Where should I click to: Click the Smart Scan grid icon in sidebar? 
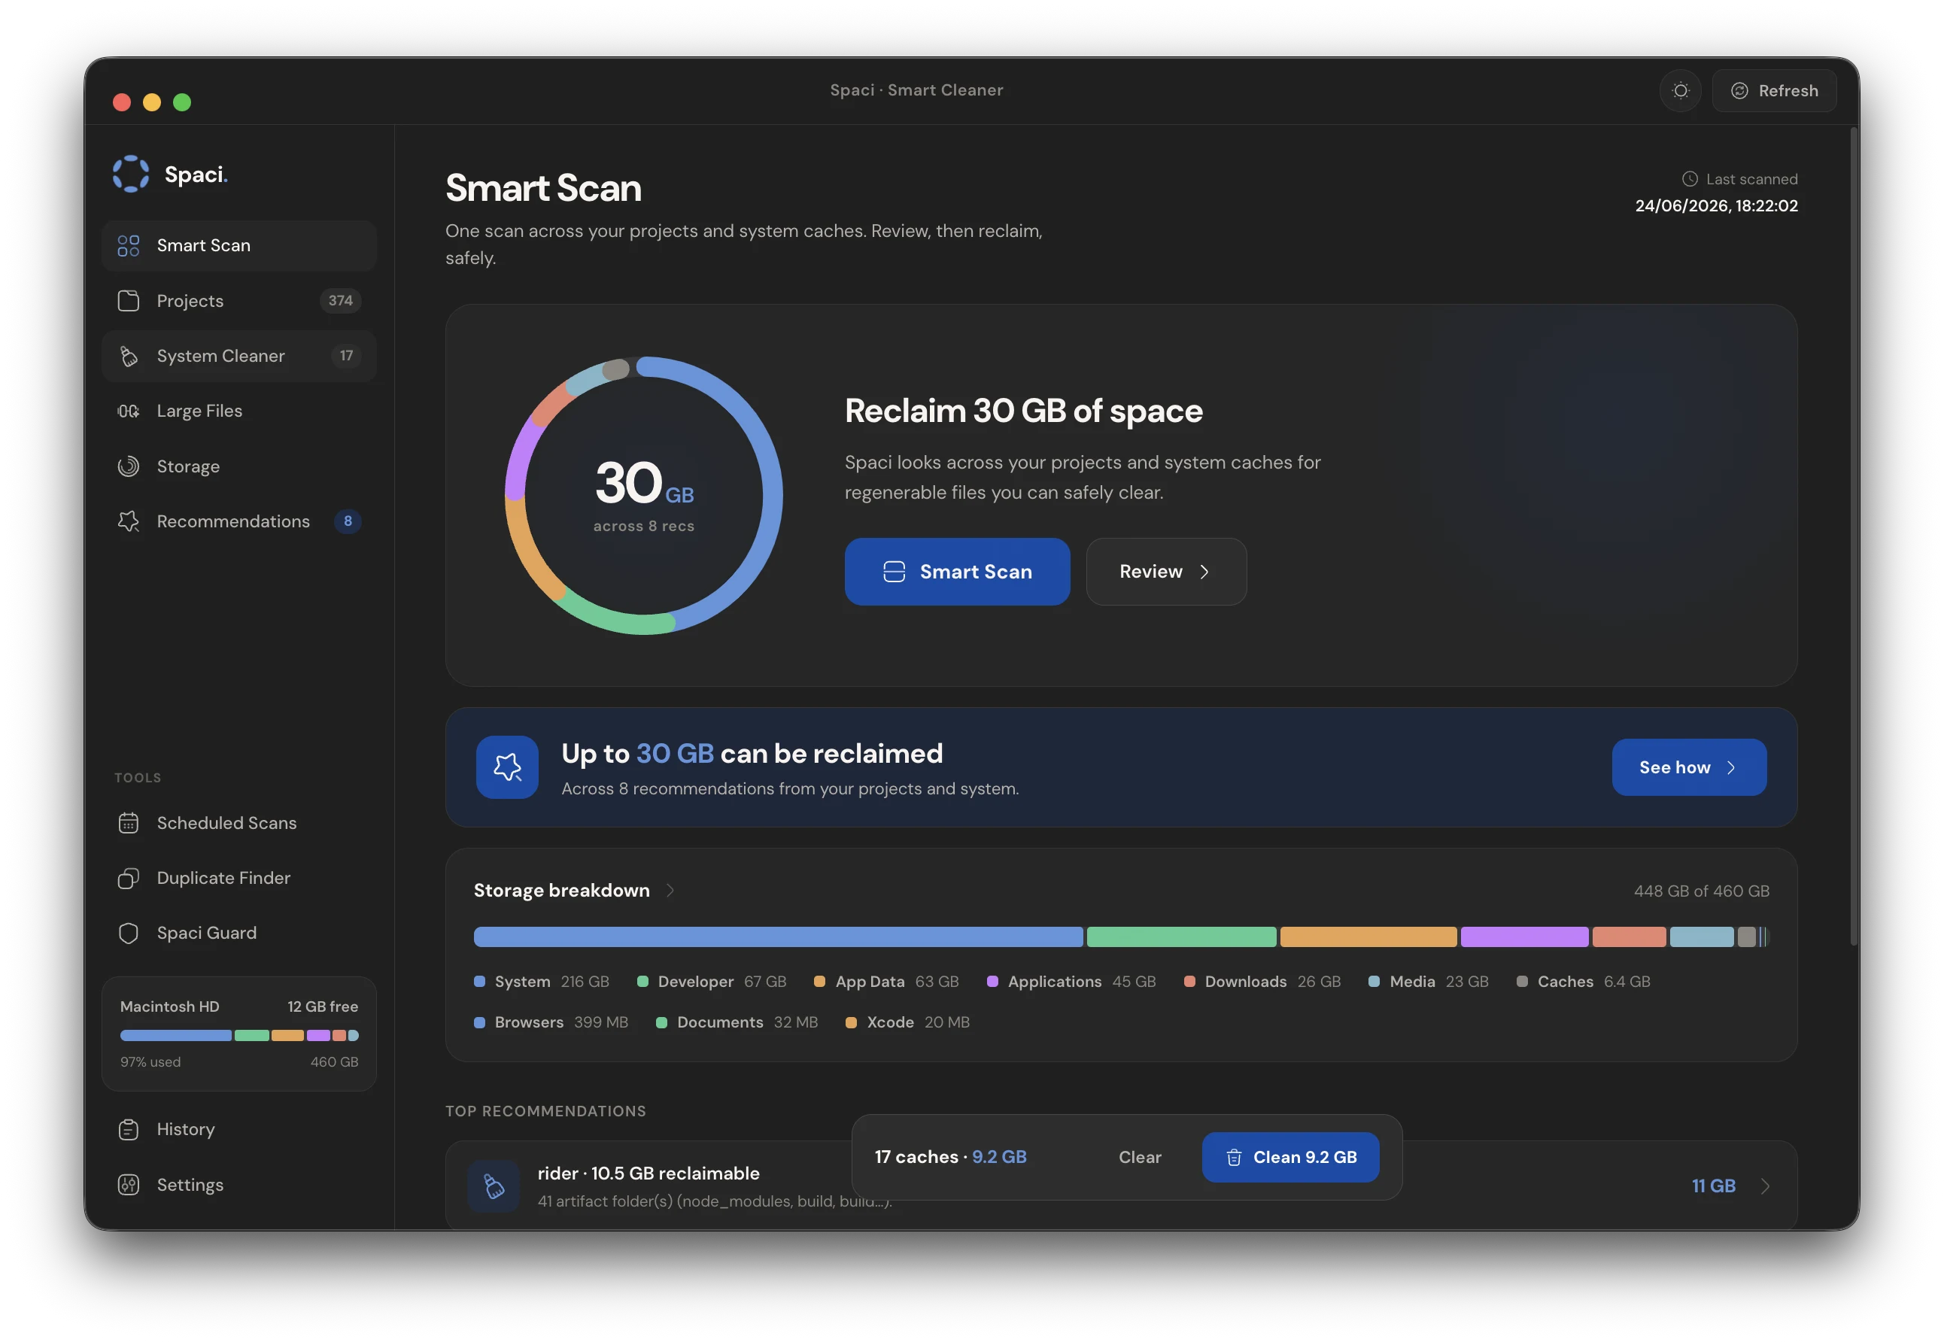128,245
